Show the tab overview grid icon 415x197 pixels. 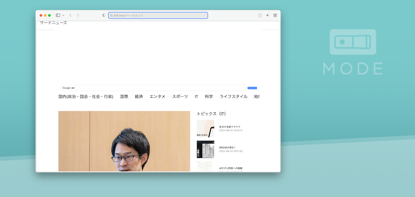pyautogui.click(x=275, y=15)
